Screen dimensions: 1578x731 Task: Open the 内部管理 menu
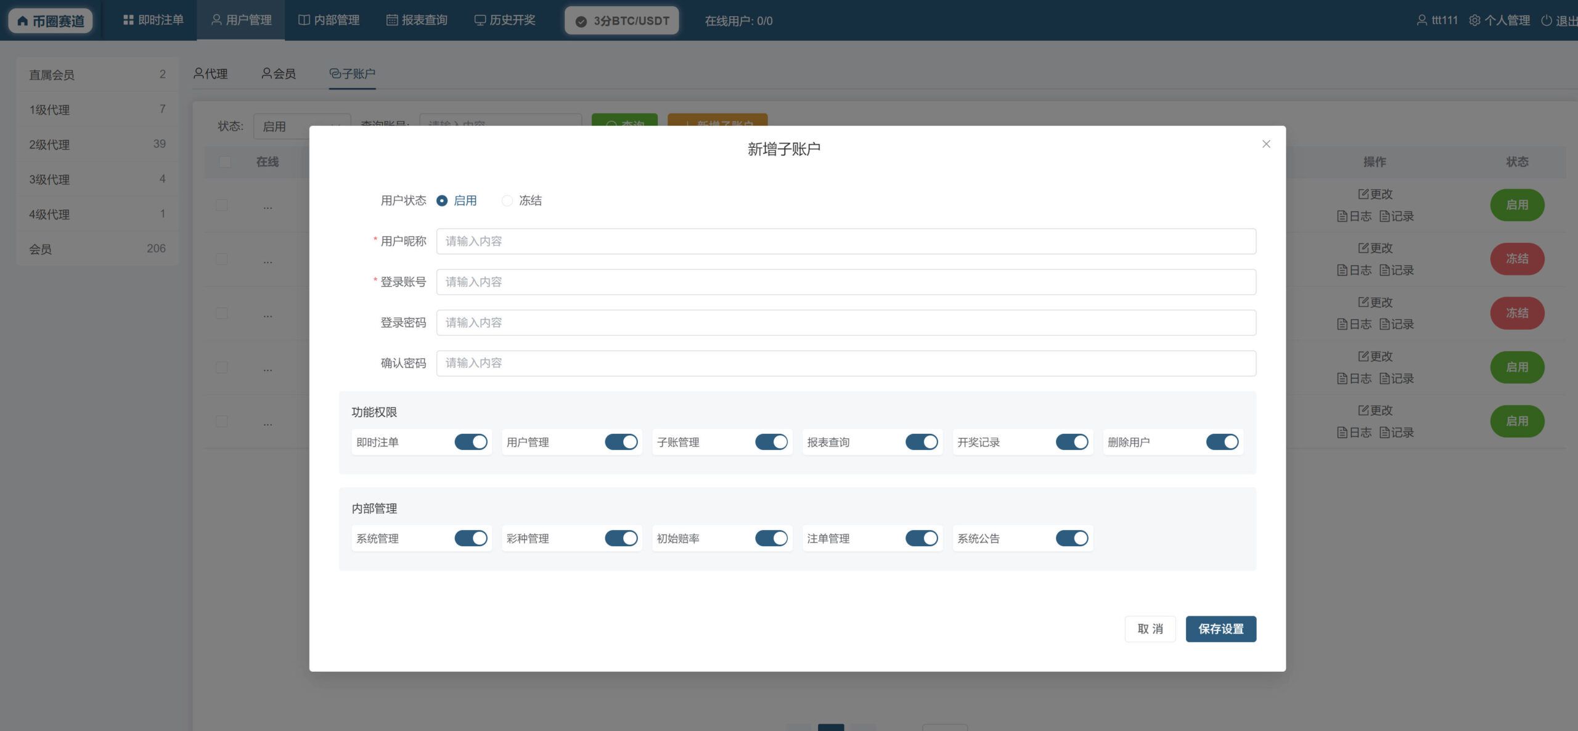(x=329, y=20)
